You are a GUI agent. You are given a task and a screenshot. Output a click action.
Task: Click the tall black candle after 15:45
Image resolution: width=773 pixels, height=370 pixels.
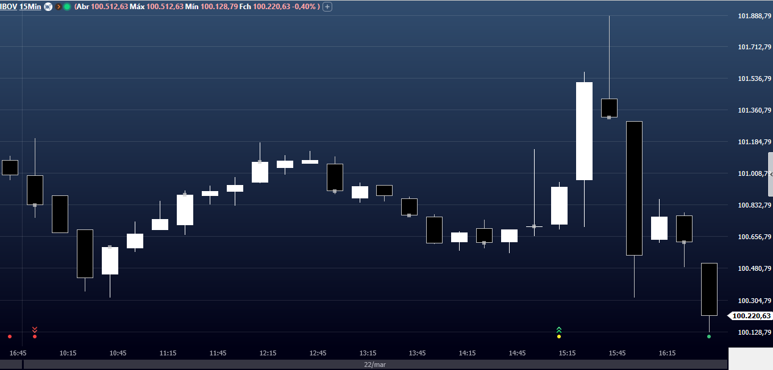(x=634, y=188)
